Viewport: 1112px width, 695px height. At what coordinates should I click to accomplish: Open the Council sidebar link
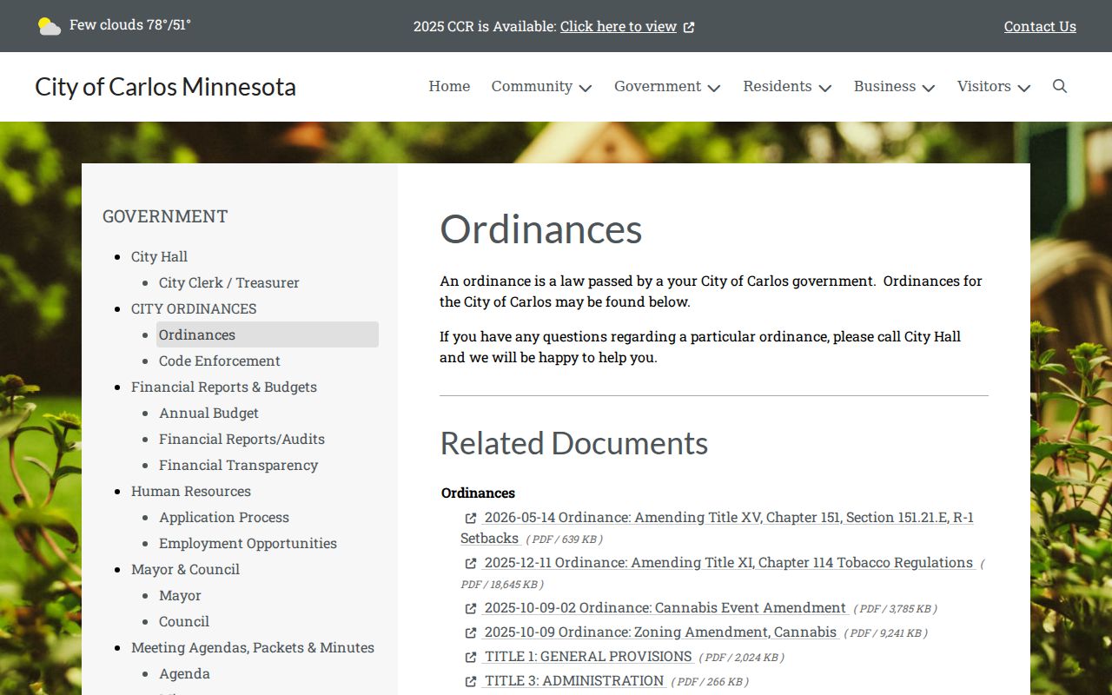pyautogui.click(x=184, y=621)
